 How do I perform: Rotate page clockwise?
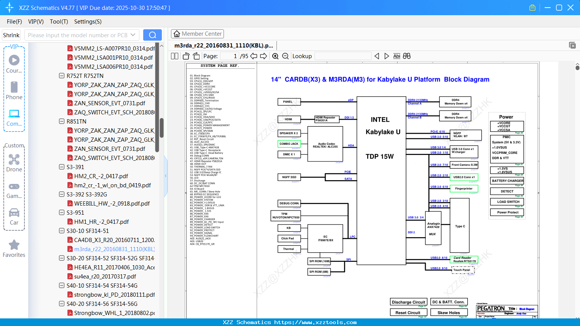pos(196,56)
